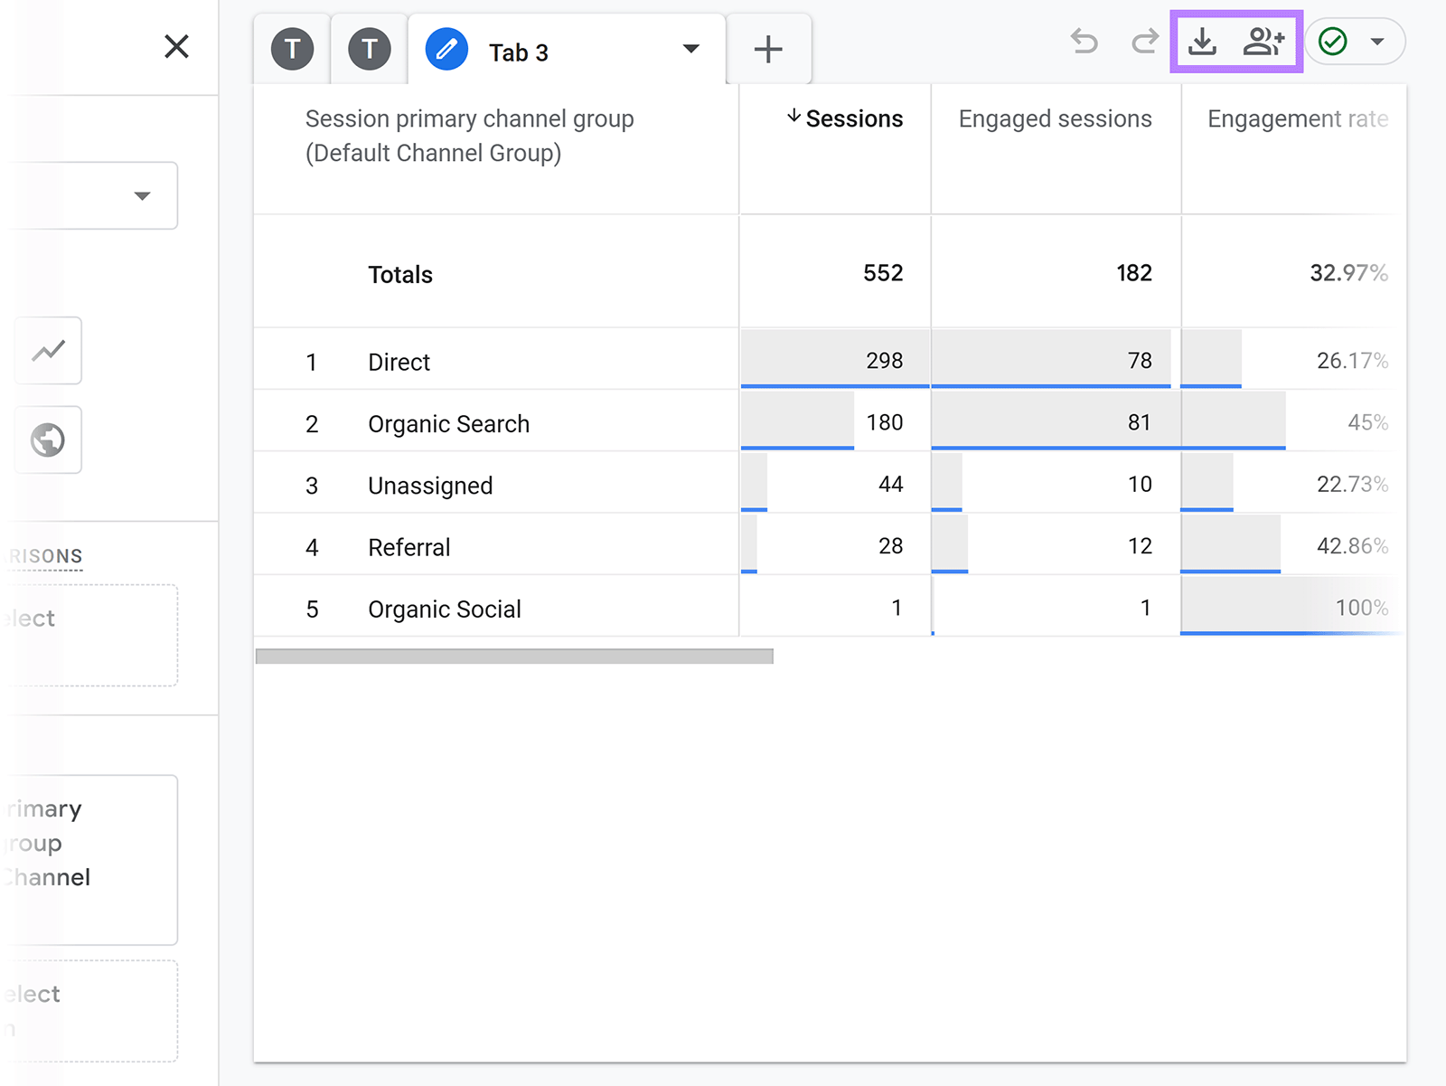Close the settings panel with the X
1446x1086 pixels.
177,47
